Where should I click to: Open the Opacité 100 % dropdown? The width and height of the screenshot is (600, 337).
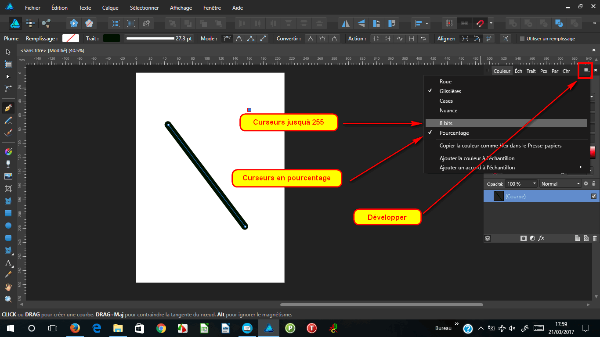(521, 184)
